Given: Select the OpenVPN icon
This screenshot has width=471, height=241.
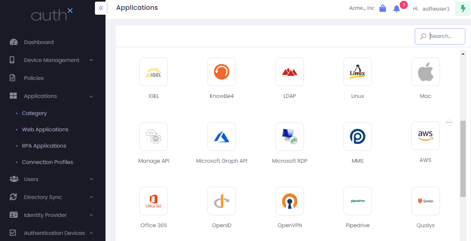Looking at the screenshot, I should (290, 201).
